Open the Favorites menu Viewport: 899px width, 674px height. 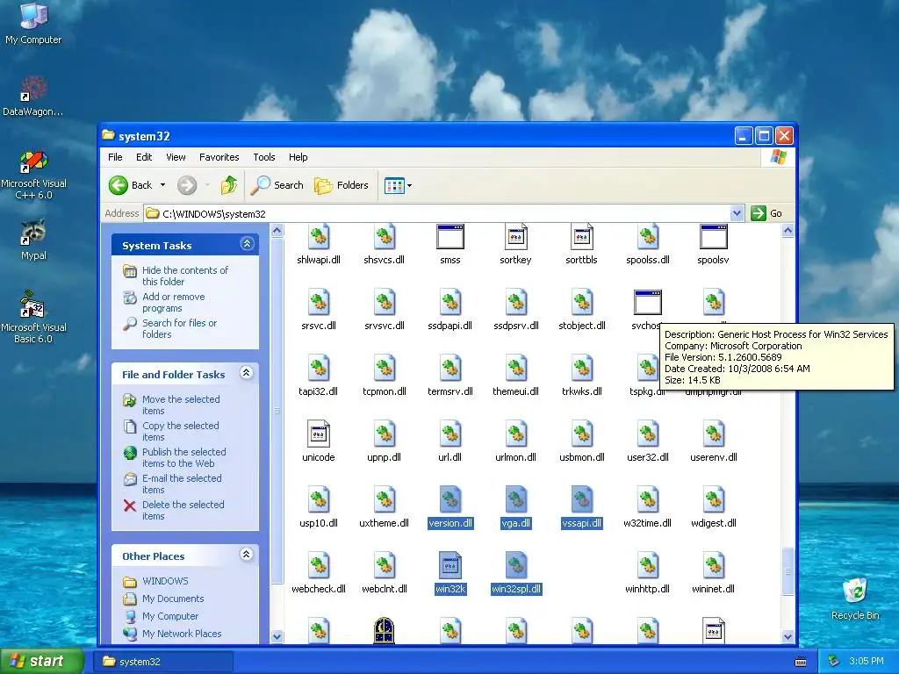click(219, 157)
